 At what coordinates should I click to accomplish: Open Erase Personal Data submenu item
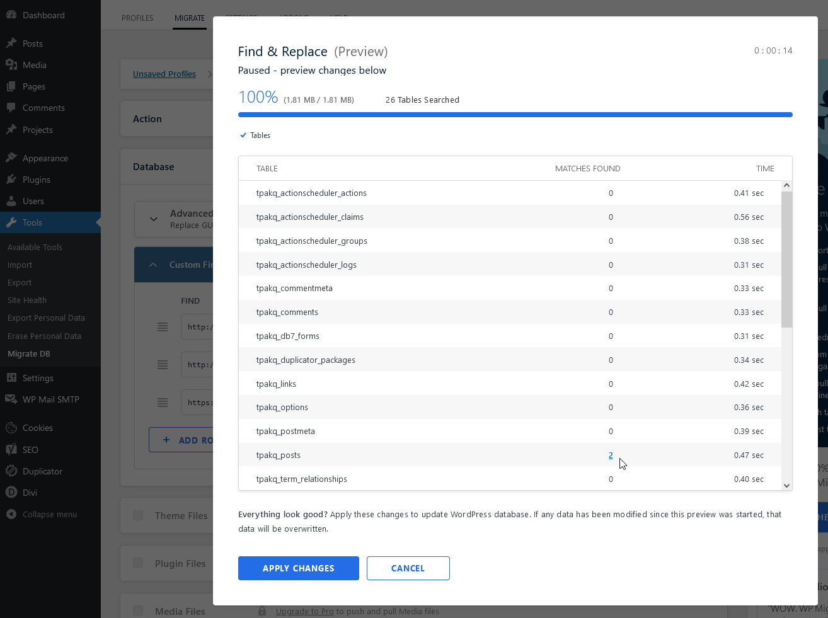point(44,336)
